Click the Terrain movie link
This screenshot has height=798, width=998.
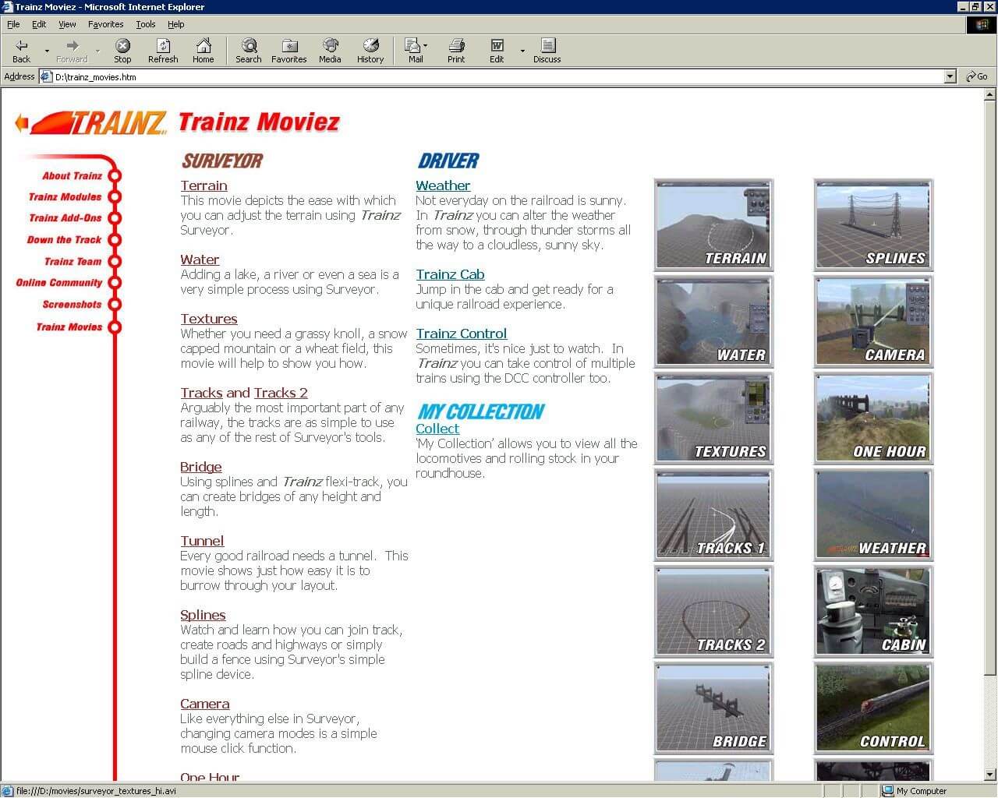click(x=203, y=185)
